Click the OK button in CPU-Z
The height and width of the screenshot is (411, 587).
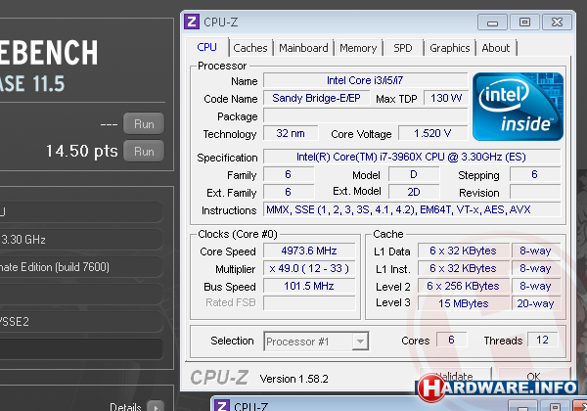(534, 376)
